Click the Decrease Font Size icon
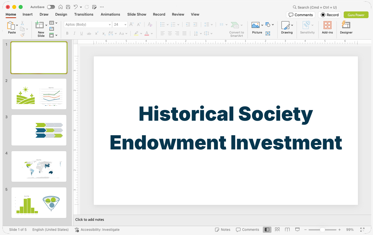Image resolution: width=373 pixels, height=235 pixels. tap(139, 25)
